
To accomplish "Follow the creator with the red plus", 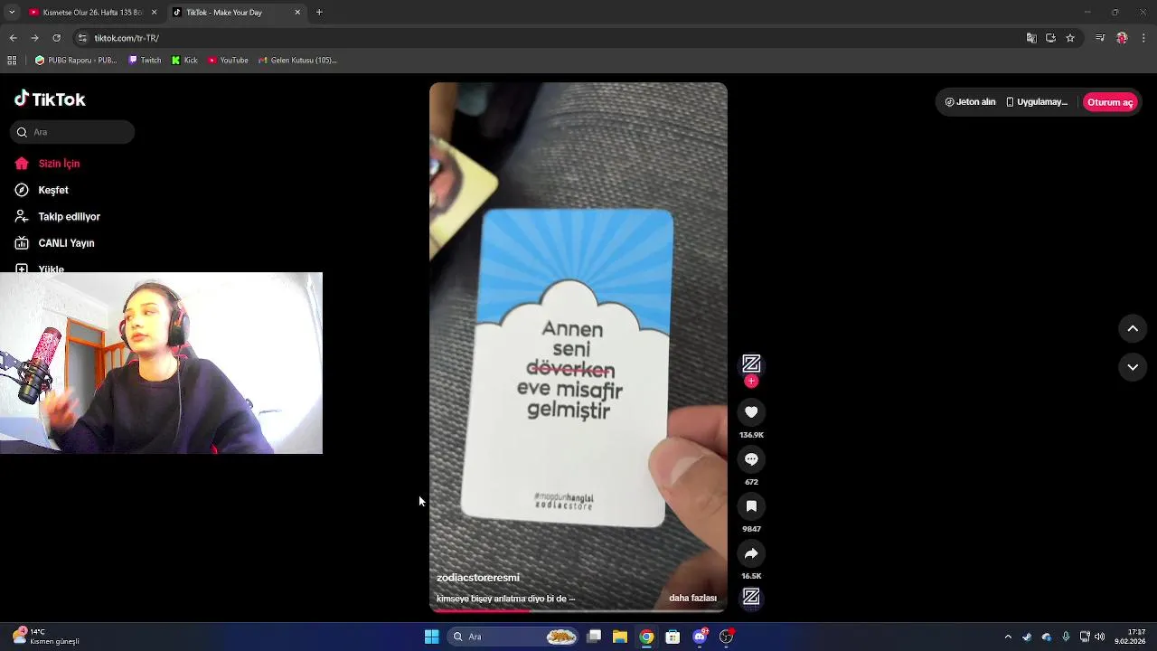I will coord(751,382).
